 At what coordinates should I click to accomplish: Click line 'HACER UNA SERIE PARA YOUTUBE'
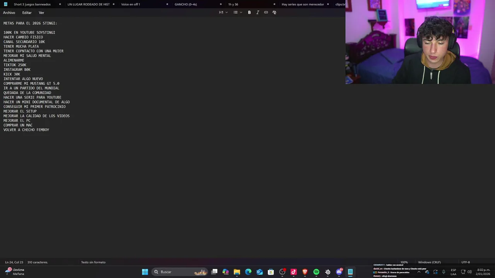pos(32,97)
